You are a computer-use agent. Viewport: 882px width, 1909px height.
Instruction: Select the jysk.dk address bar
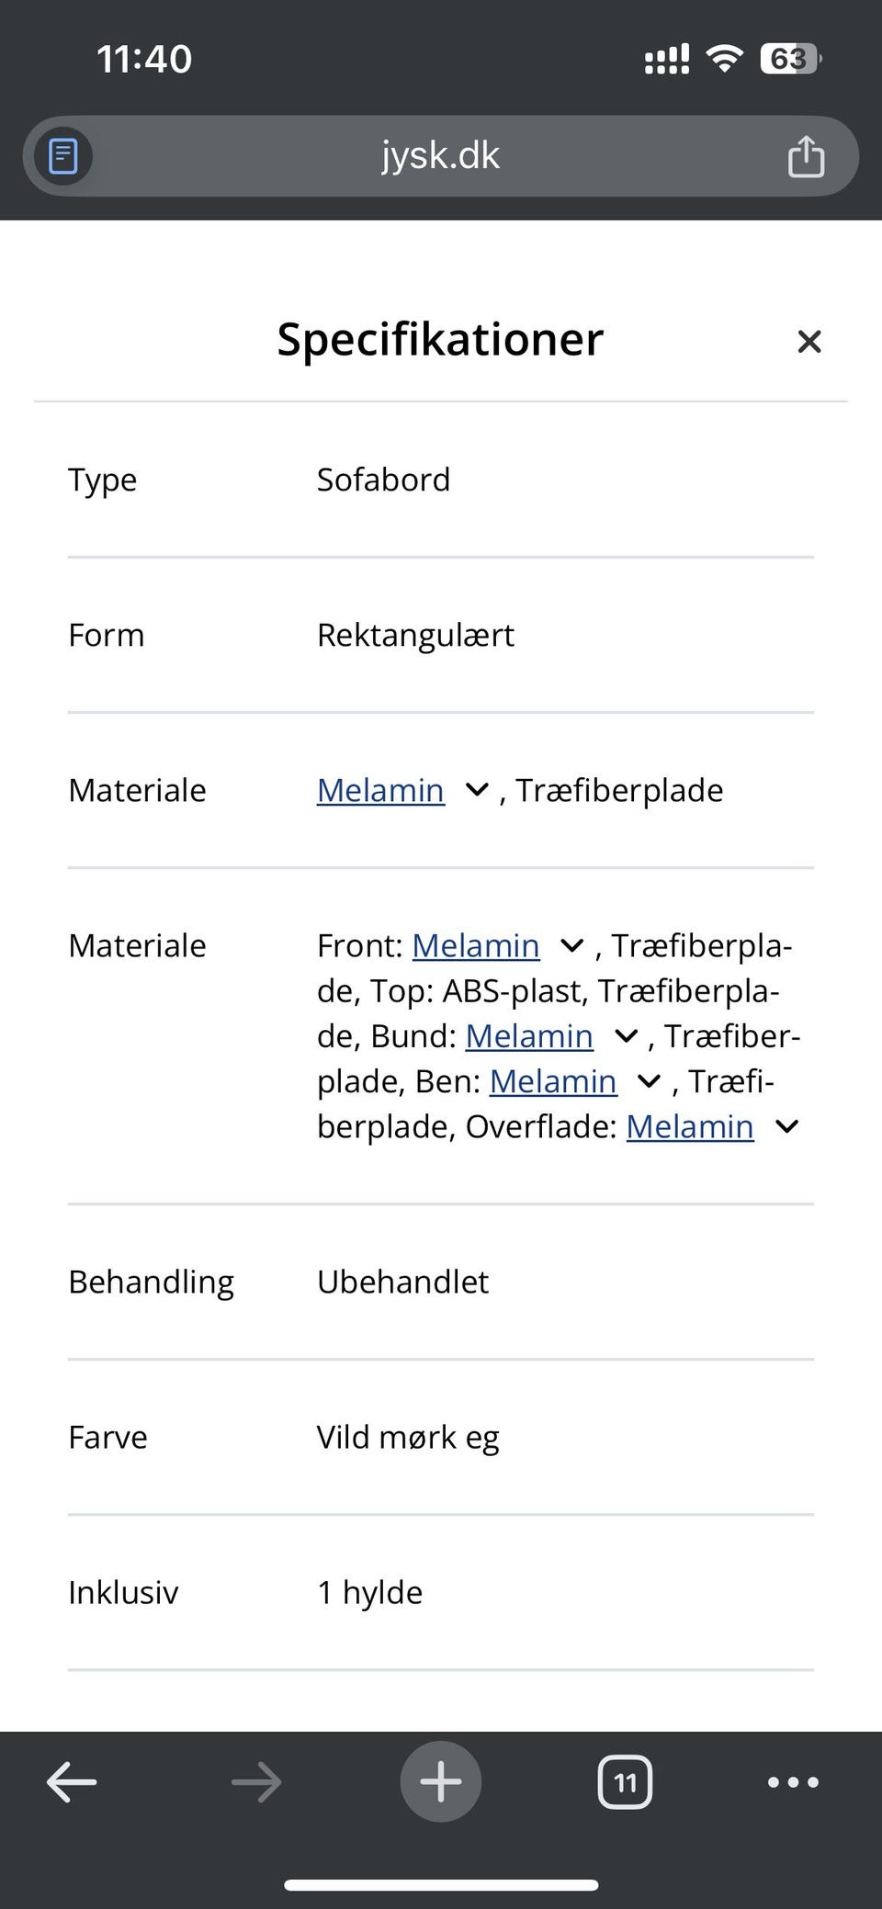pos(441,156)
